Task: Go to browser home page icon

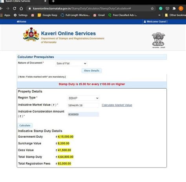Action: (x=21, y=9)
